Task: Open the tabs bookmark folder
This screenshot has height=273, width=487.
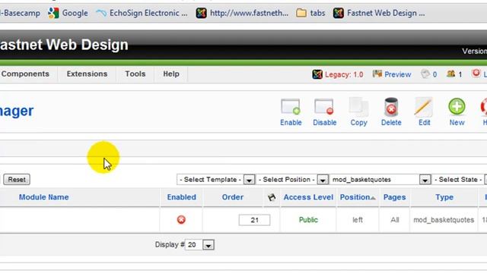Action: point(310,13)
